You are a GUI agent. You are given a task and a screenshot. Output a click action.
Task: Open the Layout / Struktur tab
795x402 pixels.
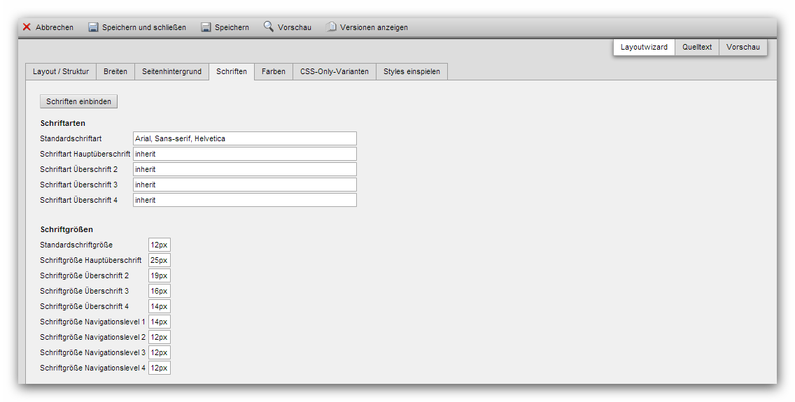point(61,71)
